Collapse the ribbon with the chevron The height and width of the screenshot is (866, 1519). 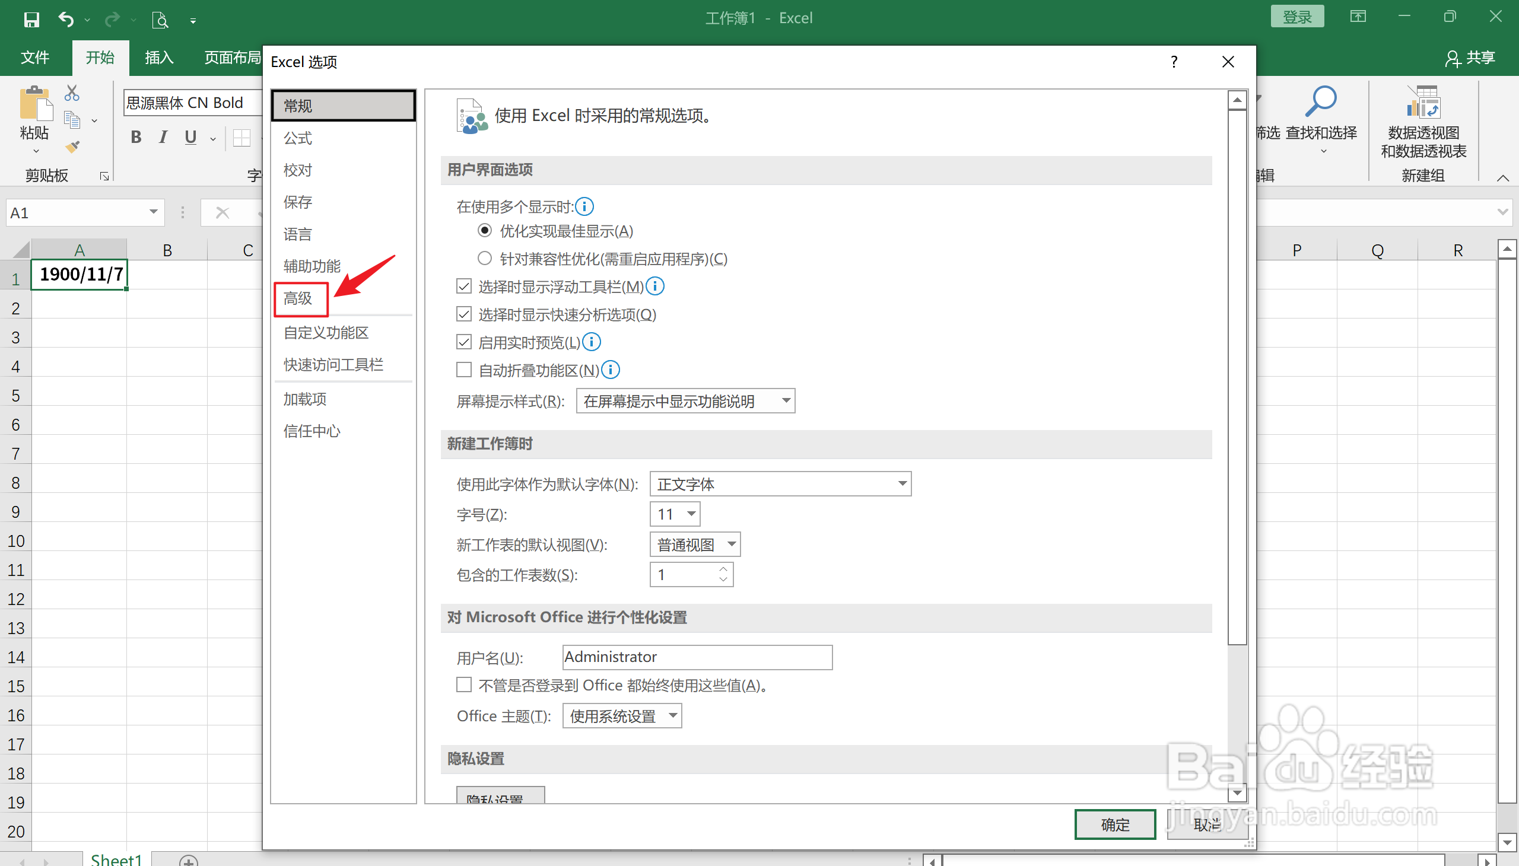click(1503, 177)
